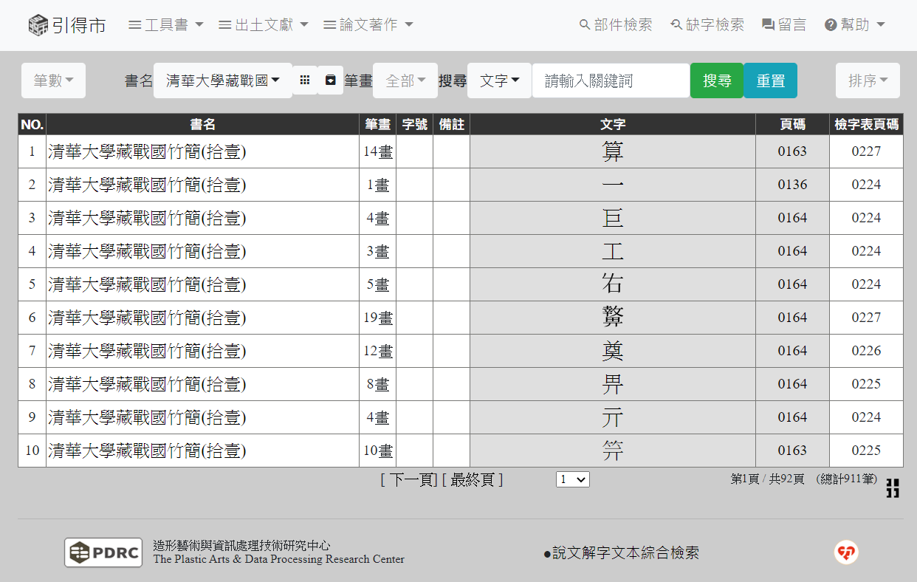Click the 頁碼 column header
Viewport: 917px width, 582px height.
tap(792, 124)
